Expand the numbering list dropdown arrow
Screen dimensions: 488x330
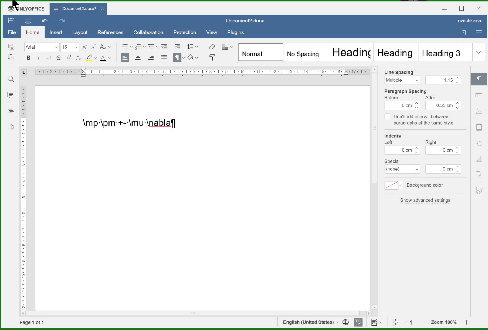pyautogui.click(x=144, y=47)
